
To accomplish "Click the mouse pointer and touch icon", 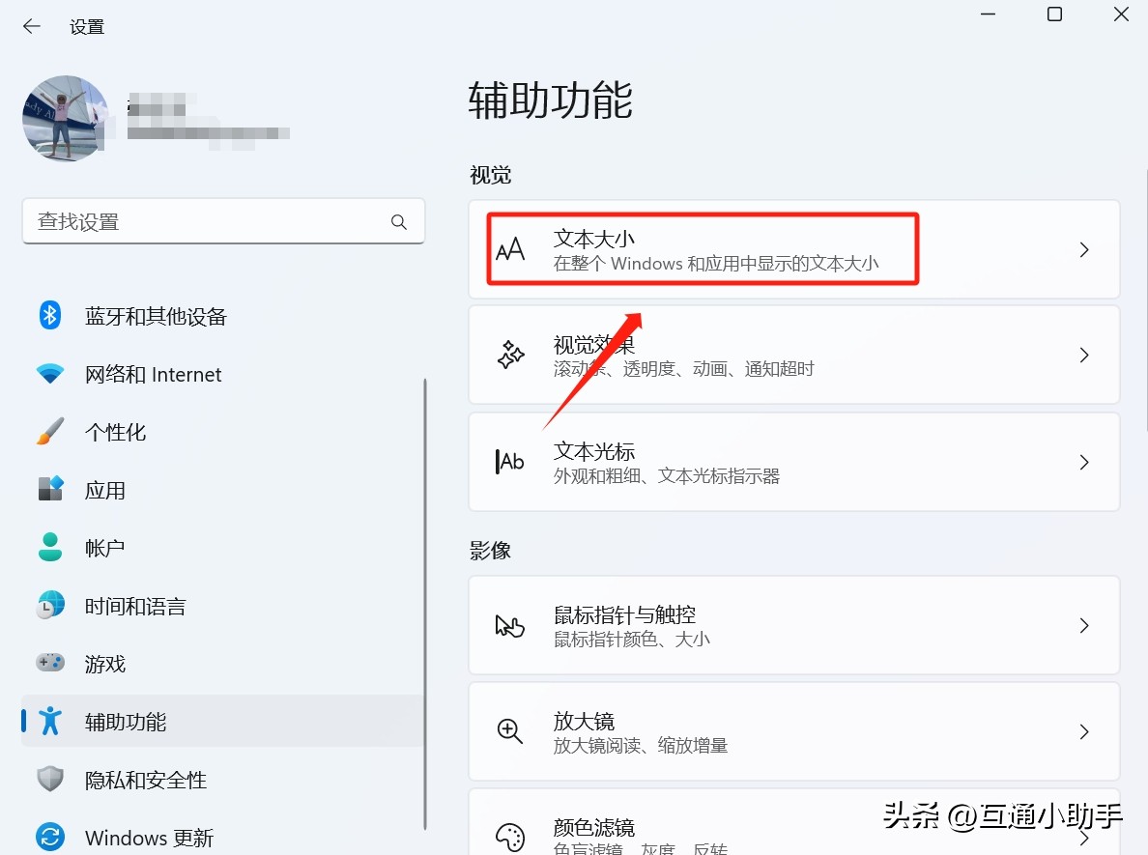I will click(x=509, y=626).
